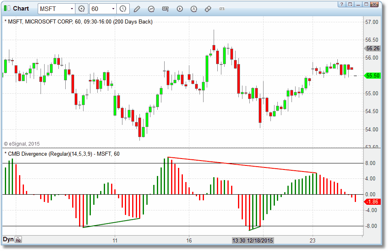
Task: Click the 56.50 price axis label
Action: pyautogui.click(x=372, y=40)
